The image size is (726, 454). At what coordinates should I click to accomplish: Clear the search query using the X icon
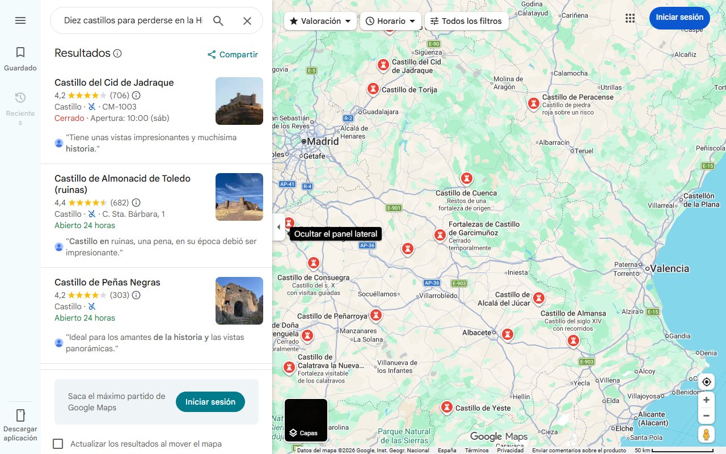[247, 20]
